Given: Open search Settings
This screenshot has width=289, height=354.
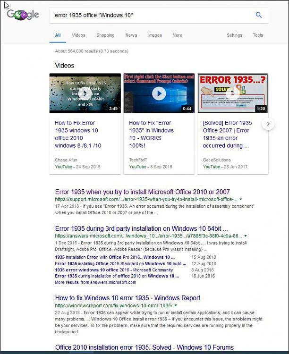Looking at the screenshot, I should click(234, 35).
